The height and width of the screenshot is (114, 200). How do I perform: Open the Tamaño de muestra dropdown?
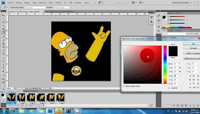[35, 8]
